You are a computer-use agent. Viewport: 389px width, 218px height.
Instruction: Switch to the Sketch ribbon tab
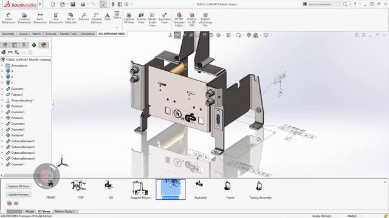coord(36,34)
